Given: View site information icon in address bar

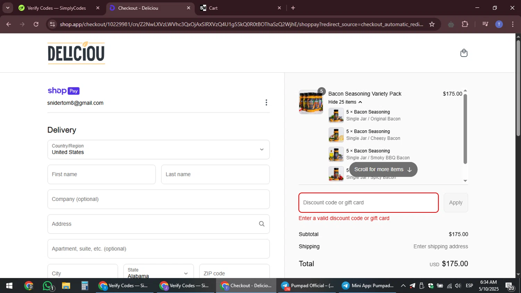Looking at the screenshot, I should (x=52, y=24).
